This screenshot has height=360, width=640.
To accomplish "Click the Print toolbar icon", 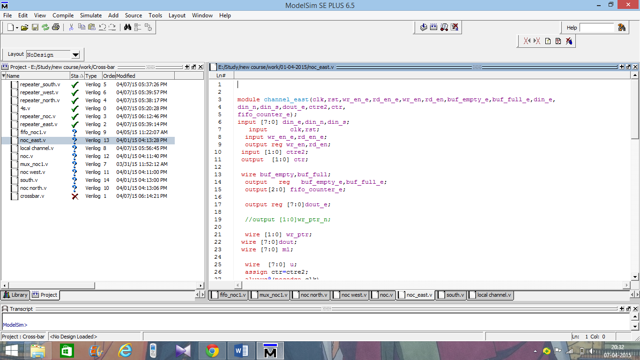I will click(56, 28).
